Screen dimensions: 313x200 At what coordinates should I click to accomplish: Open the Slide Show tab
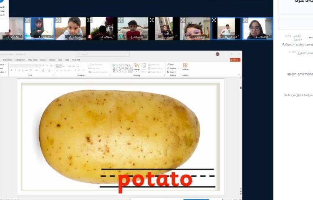33,60
